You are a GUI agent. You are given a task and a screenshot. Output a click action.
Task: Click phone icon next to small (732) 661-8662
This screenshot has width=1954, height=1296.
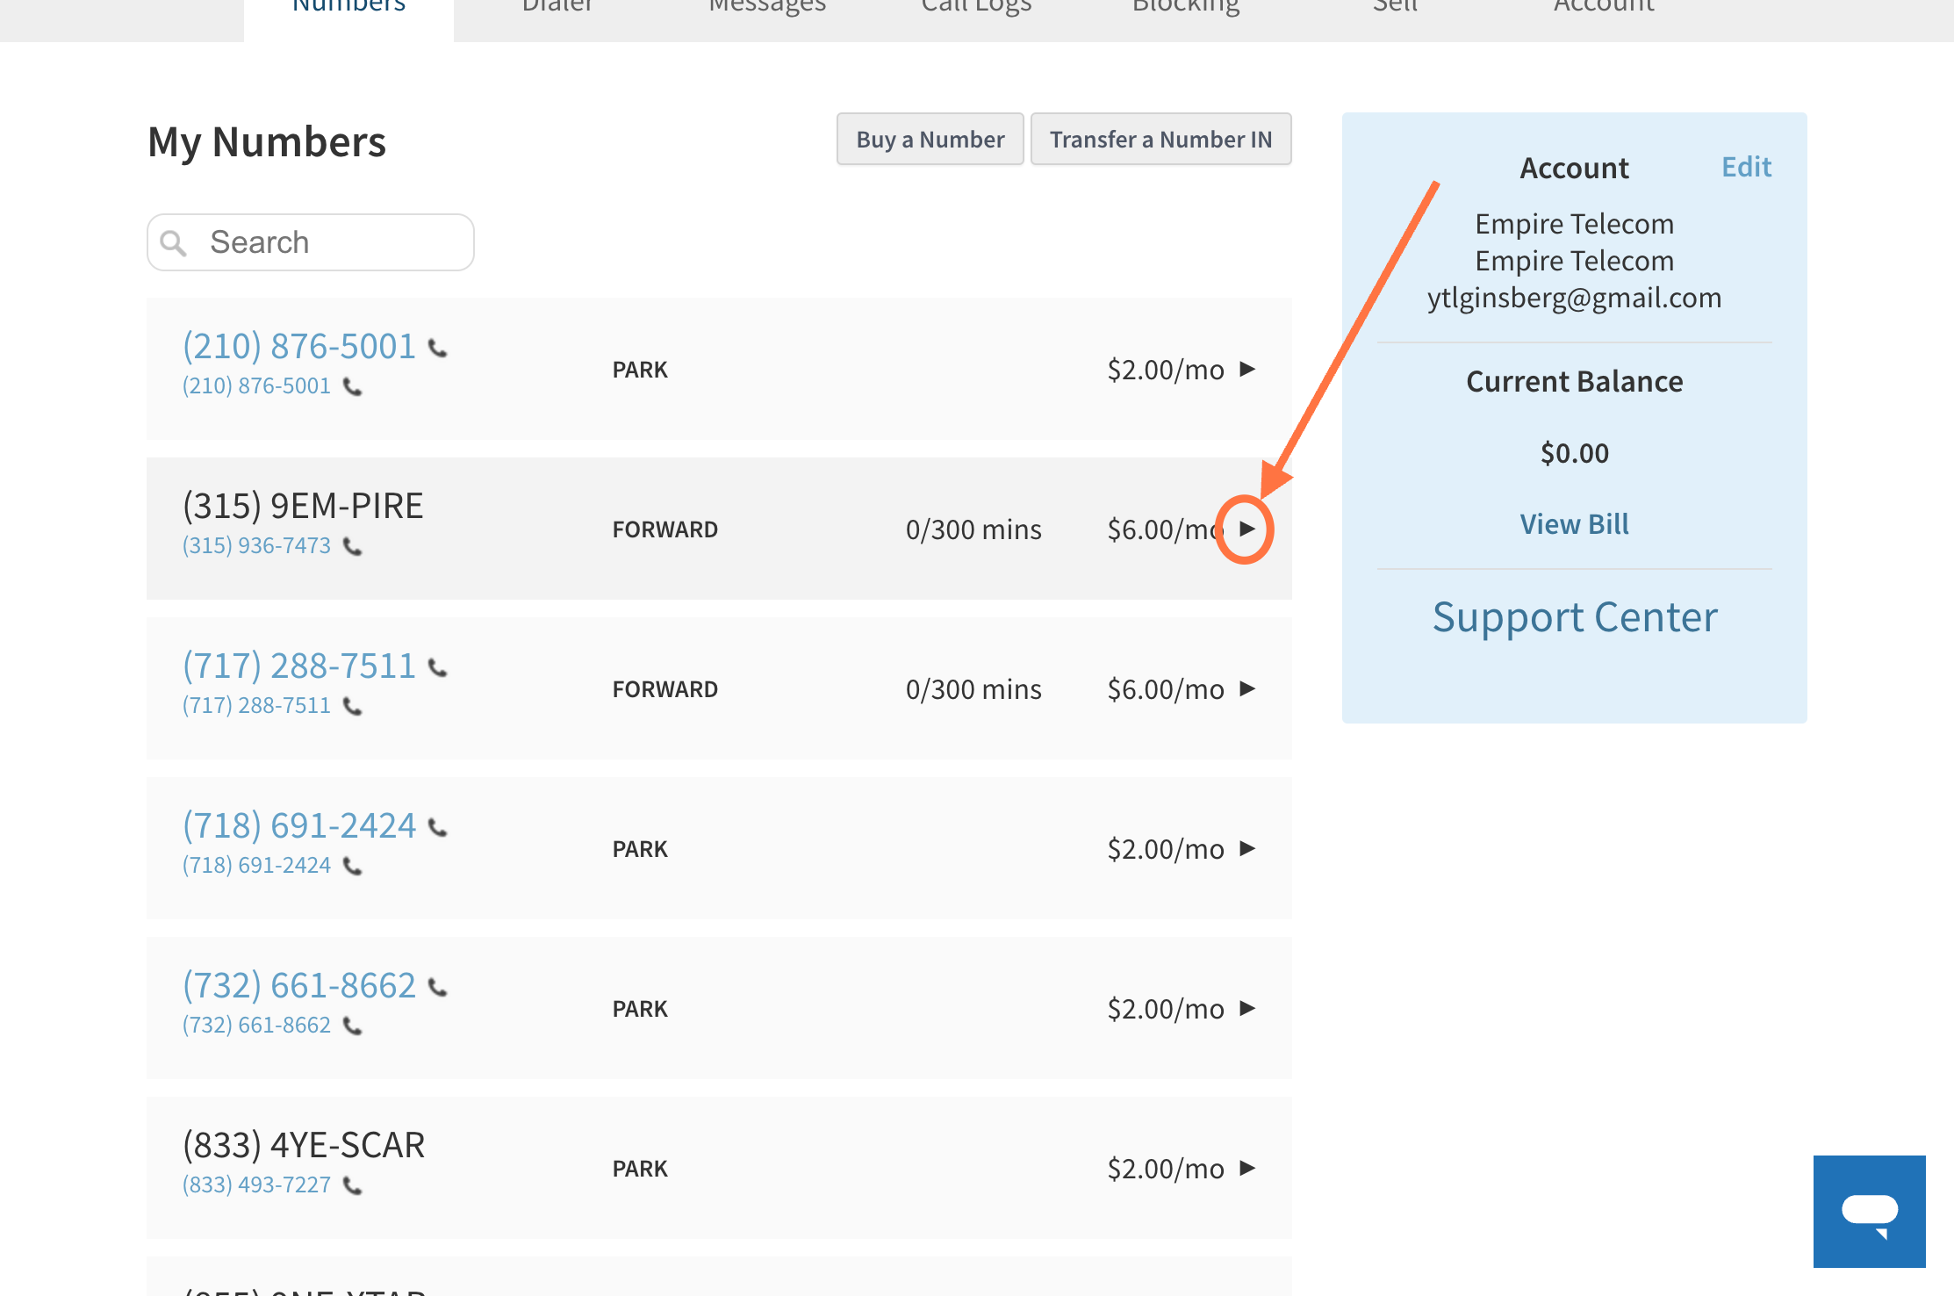pyautogui.click(x=352, y=1026)
